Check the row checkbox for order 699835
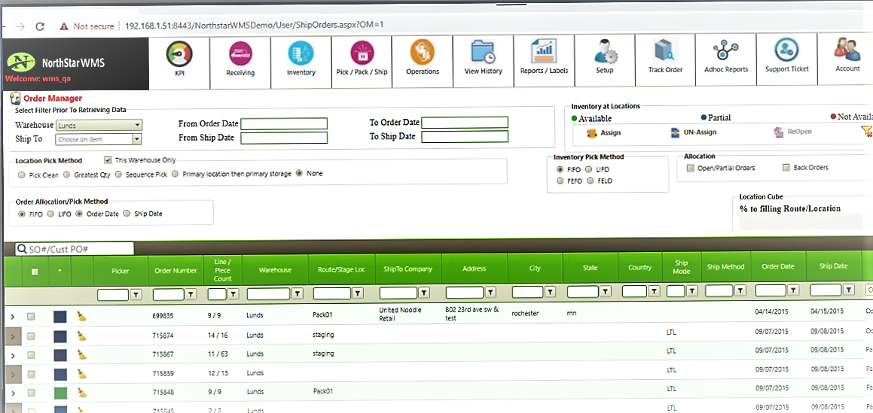 (31, 316)
